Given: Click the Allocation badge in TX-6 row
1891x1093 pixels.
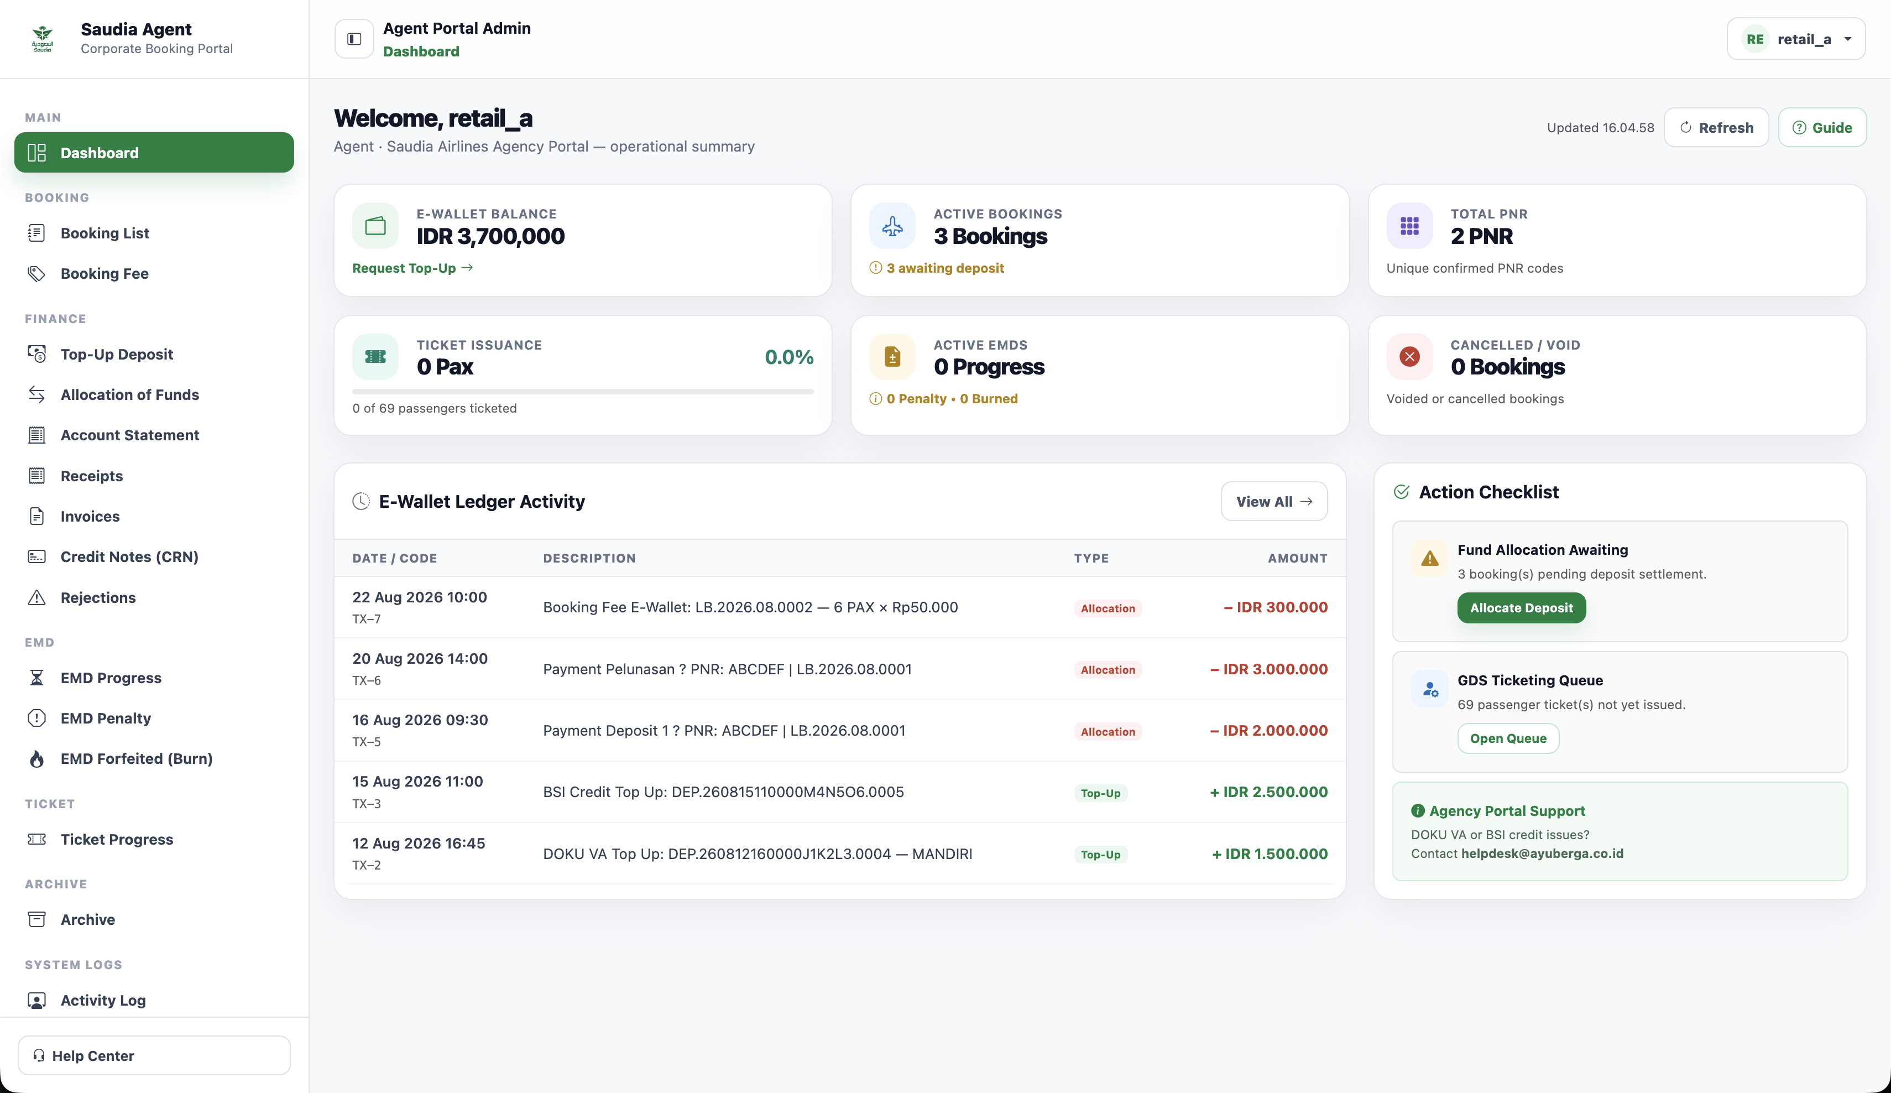Looking at the screenshot, I should pos(1108,670).
